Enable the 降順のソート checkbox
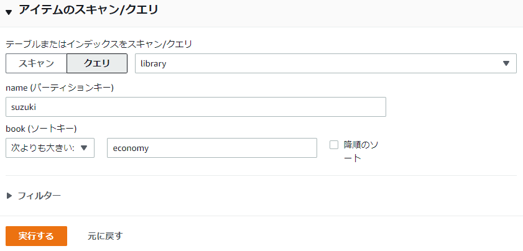The width and height of the screenshot is (523, 251). point(334,145)
